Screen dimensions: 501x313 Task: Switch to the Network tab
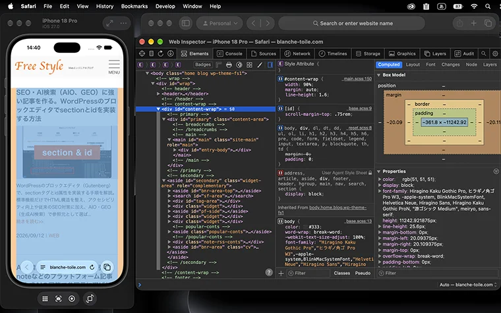pyautogui.click(x=297, y=53)
